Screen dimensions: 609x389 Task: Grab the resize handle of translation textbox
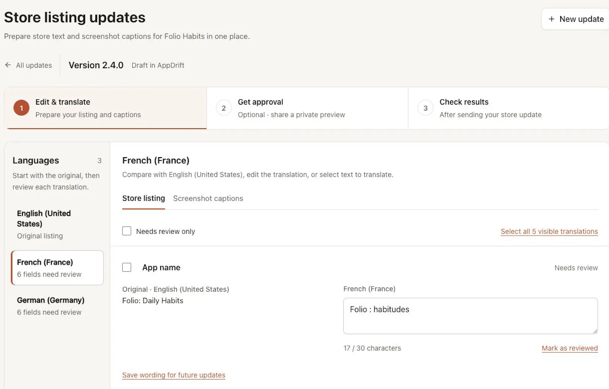[595, 331]
